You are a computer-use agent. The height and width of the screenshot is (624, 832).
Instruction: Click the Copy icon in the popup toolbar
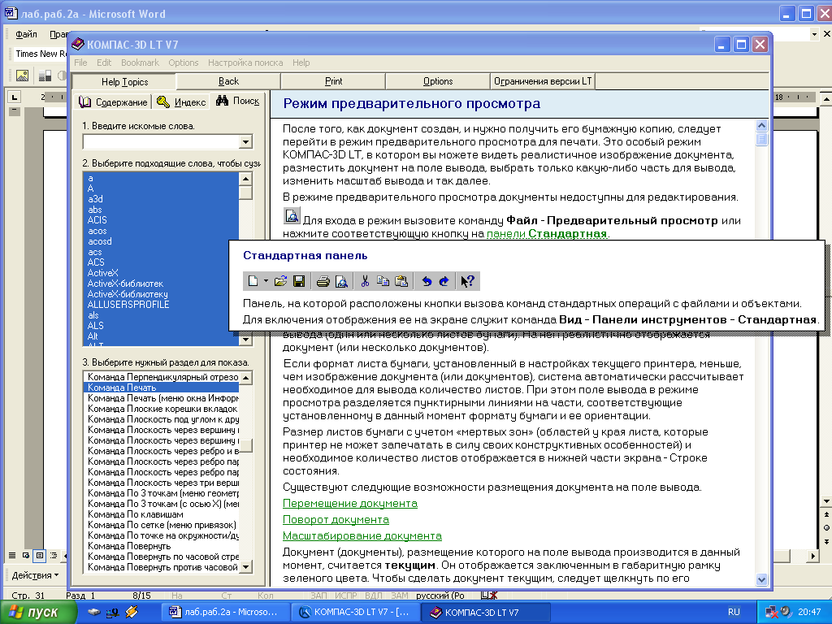pos(383,281)
